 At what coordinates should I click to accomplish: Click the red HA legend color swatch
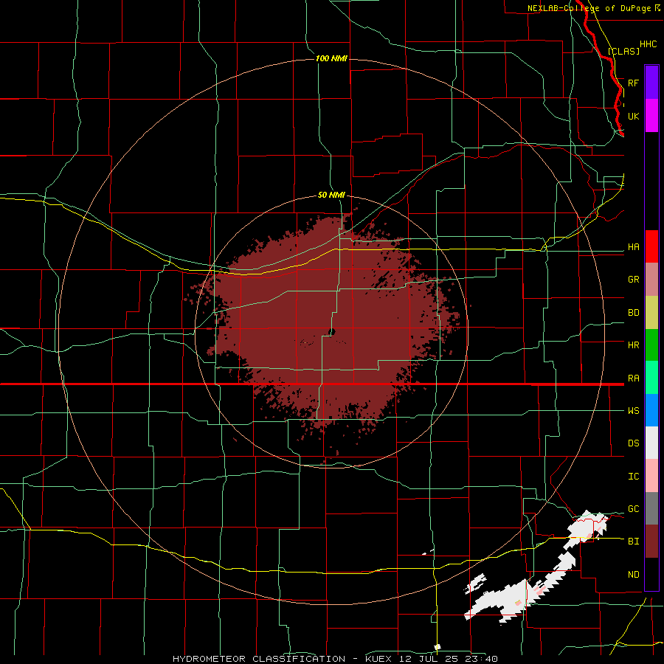(x=651, y=246)
